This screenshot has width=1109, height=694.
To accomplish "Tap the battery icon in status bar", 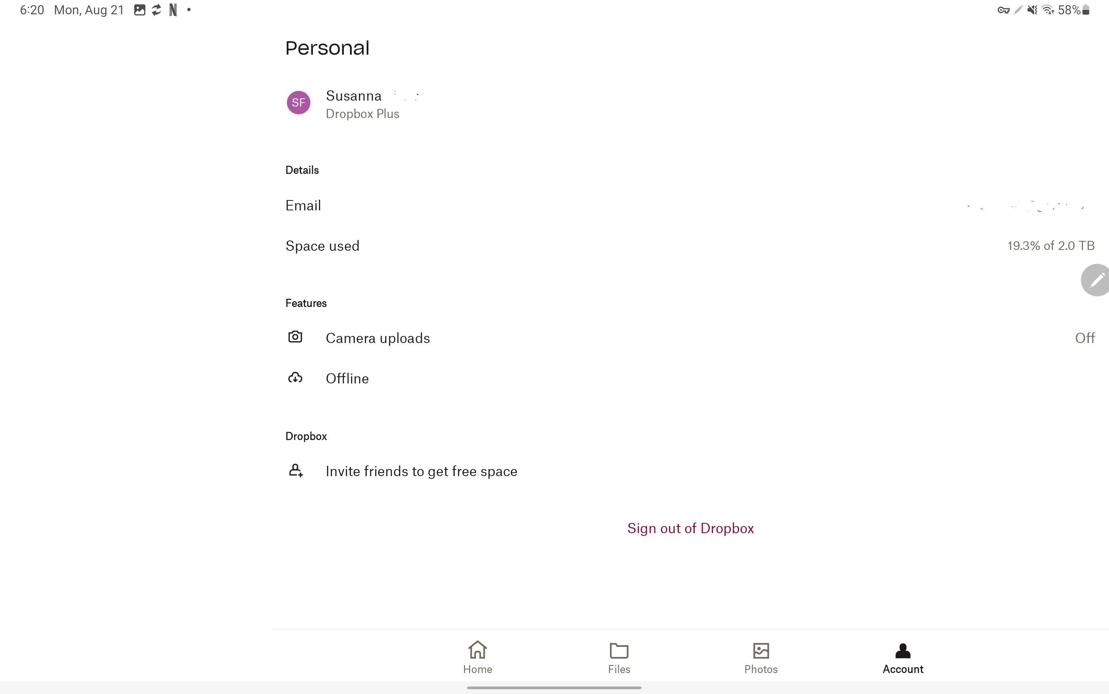I will pos(1086,10).
